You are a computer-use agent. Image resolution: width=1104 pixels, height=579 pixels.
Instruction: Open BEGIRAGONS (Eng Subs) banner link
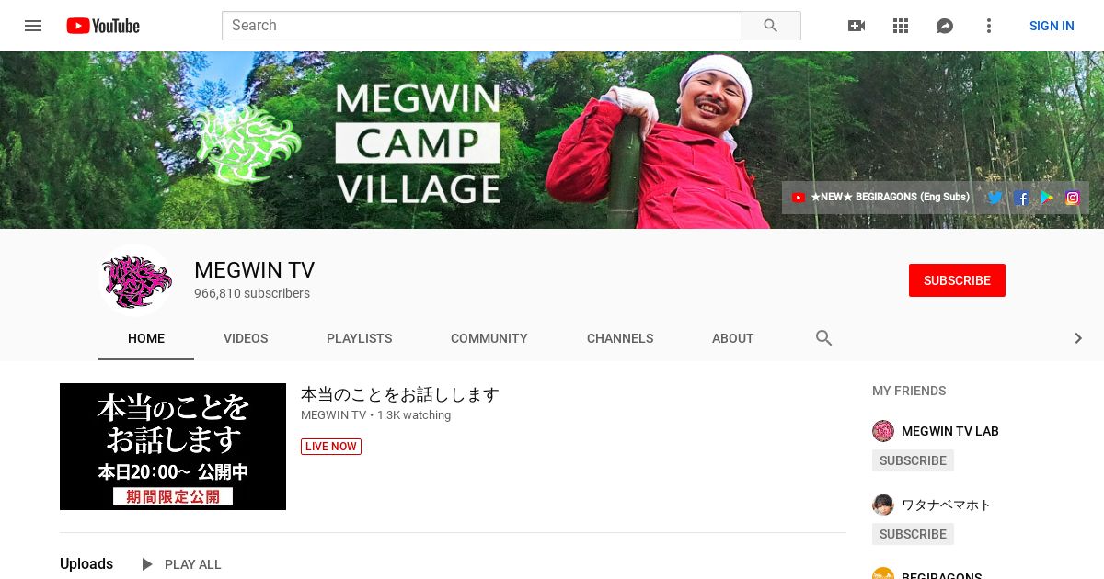(881, 198)
